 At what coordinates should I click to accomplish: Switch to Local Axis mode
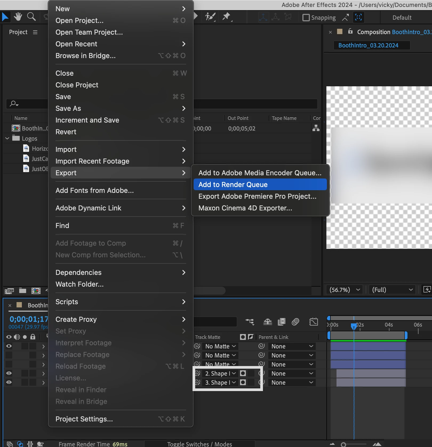point(263,17)
